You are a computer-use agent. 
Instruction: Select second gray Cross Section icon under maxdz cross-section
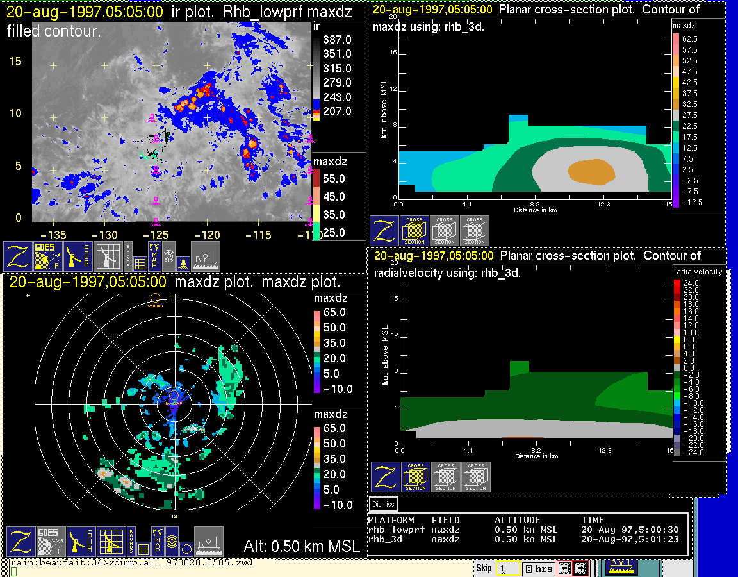(475, 231)
